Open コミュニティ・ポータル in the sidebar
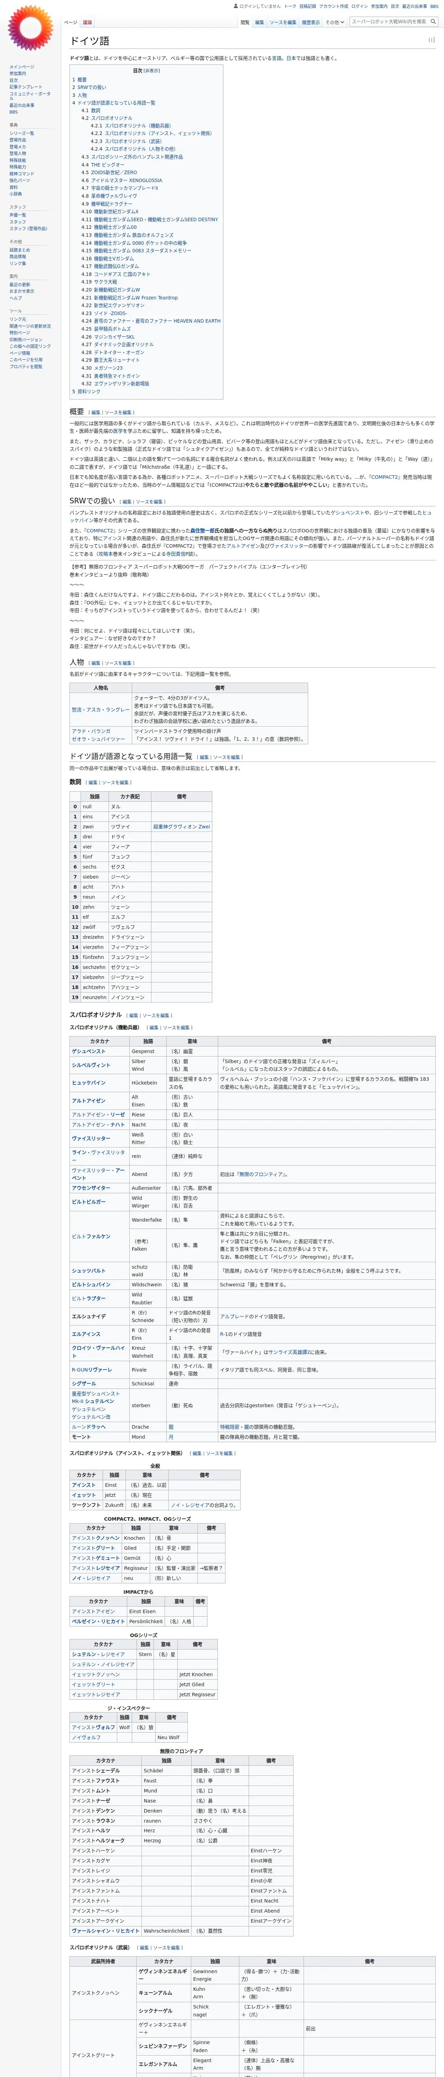The image size is (444, 2077). 30,96
